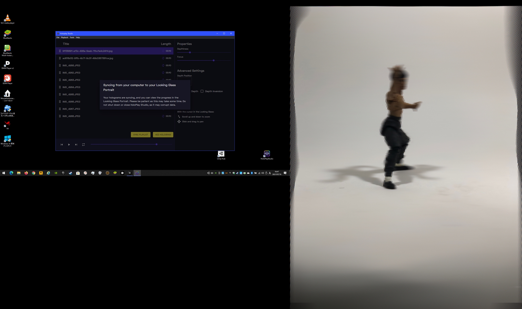Select IMG_4967.JPEG in the playlist
The image size is (522, 309).
coord(71,109)
